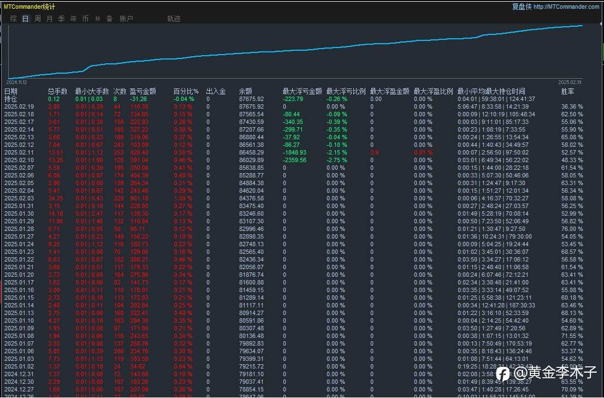Click the 次数 column header

120,91
